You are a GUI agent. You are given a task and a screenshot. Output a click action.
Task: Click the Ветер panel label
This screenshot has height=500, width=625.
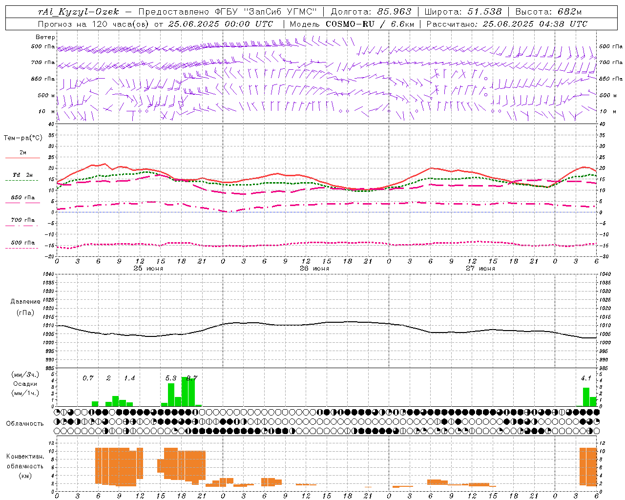[45, 37]
